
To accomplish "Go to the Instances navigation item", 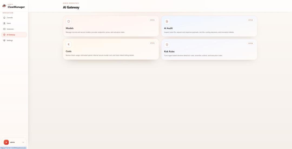I will (10, 29).
